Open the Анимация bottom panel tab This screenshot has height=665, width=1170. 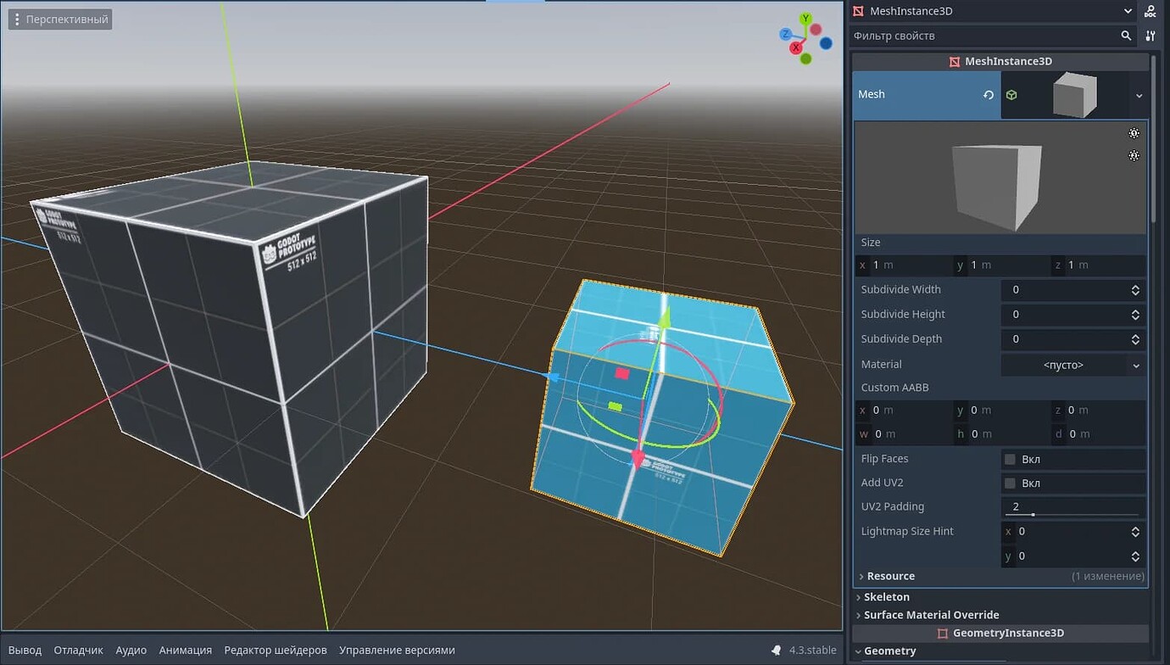pos(186,651)
